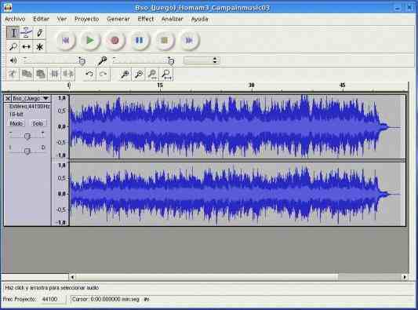Toggle the Mudo mute button
This screenshot has width=418, height=310.
(x=16, y=123)
